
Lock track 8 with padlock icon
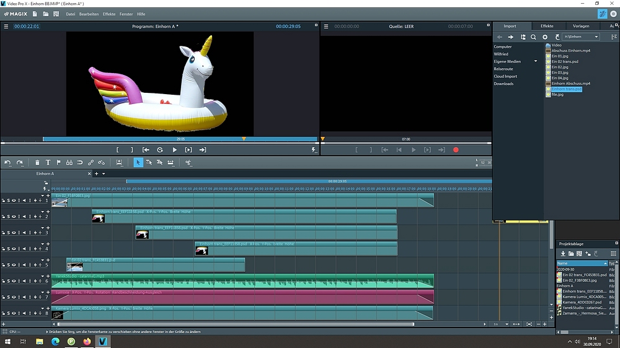click(3, 314)
